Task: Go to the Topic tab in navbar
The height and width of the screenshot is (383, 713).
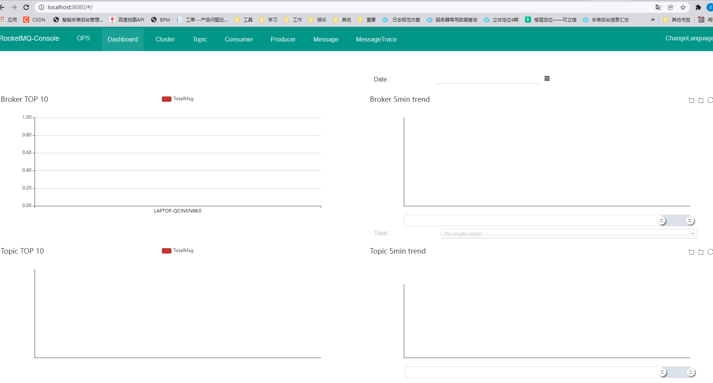Action: (200, 39)
